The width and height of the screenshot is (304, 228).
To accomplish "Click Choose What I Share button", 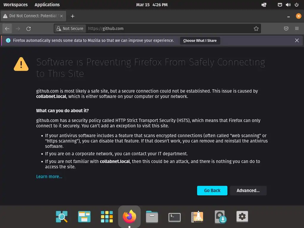I will tap(200, 40).
